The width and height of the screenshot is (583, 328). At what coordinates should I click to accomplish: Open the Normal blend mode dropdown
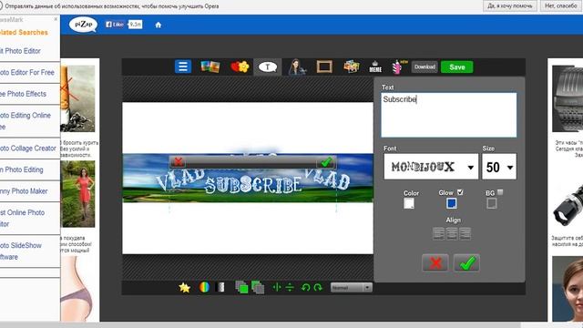351,288
